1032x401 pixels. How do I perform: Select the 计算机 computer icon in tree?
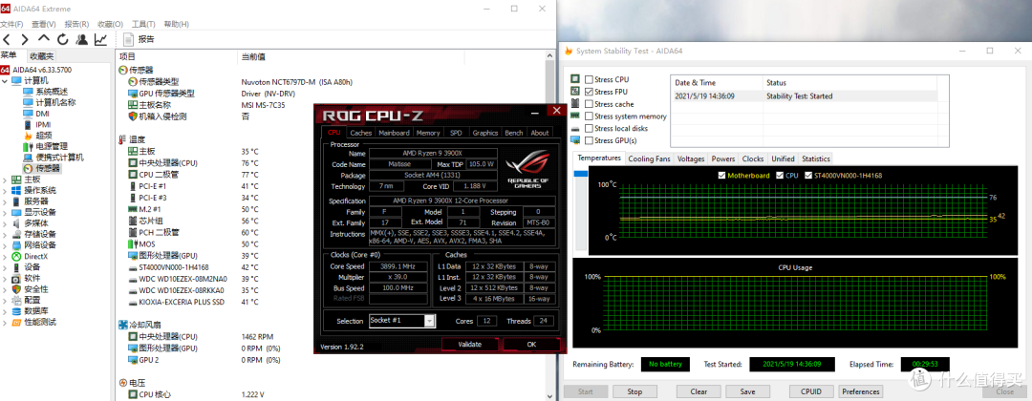pyautogui.click(x=16, y=80)
